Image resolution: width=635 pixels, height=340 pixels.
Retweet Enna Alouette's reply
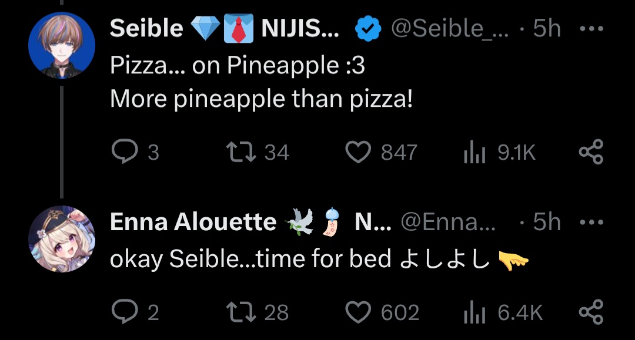[x=240, y=312]
